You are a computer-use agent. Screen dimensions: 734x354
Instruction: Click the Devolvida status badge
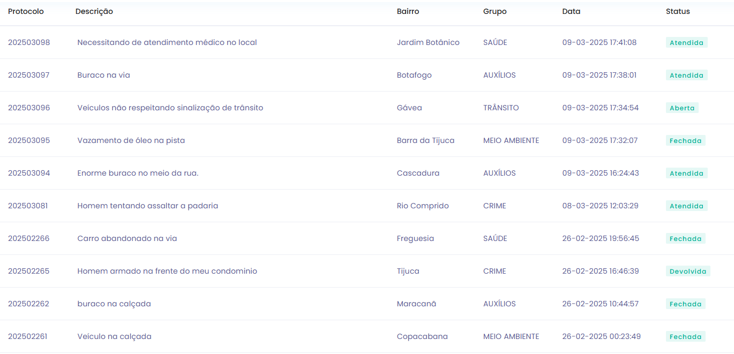coord(688,271)
